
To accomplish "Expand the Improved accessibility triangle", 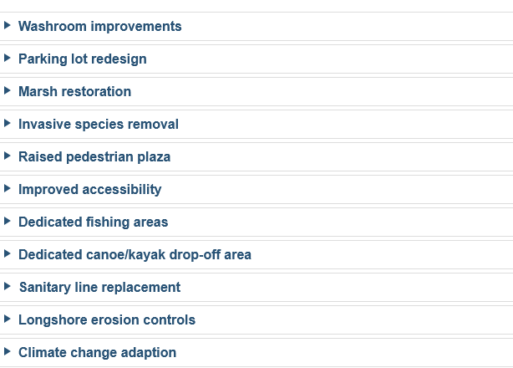I will pos(8,189).
